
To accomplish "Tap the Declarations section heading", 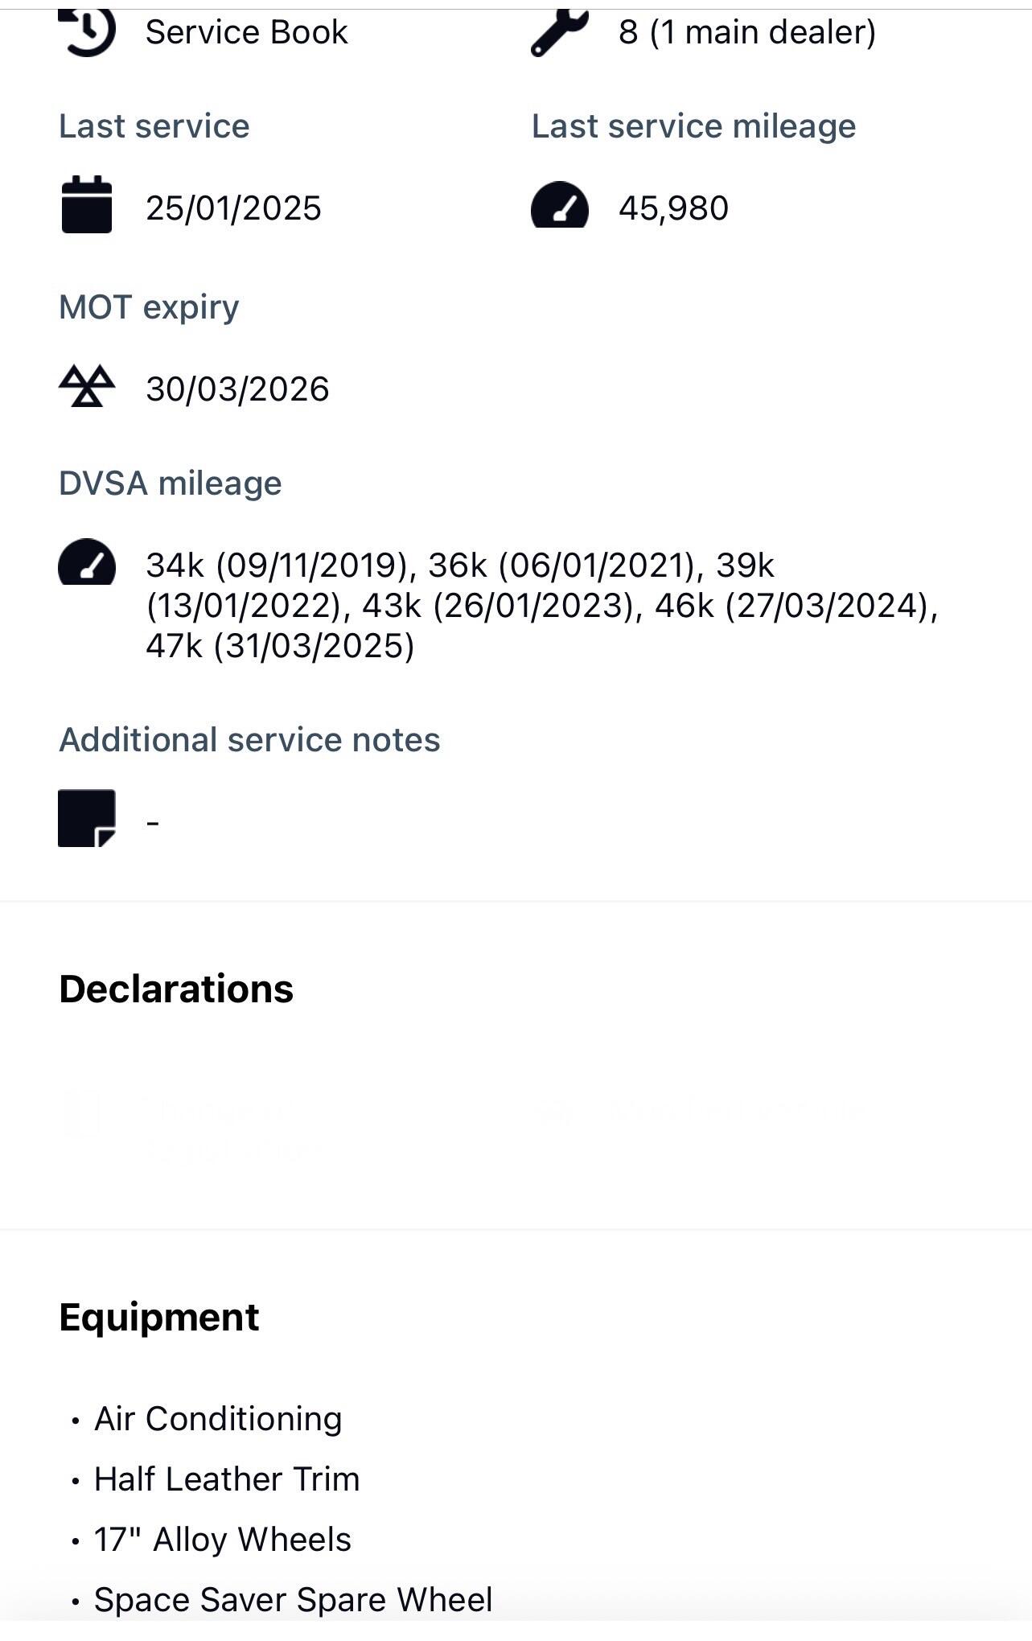I will point(176,989).
